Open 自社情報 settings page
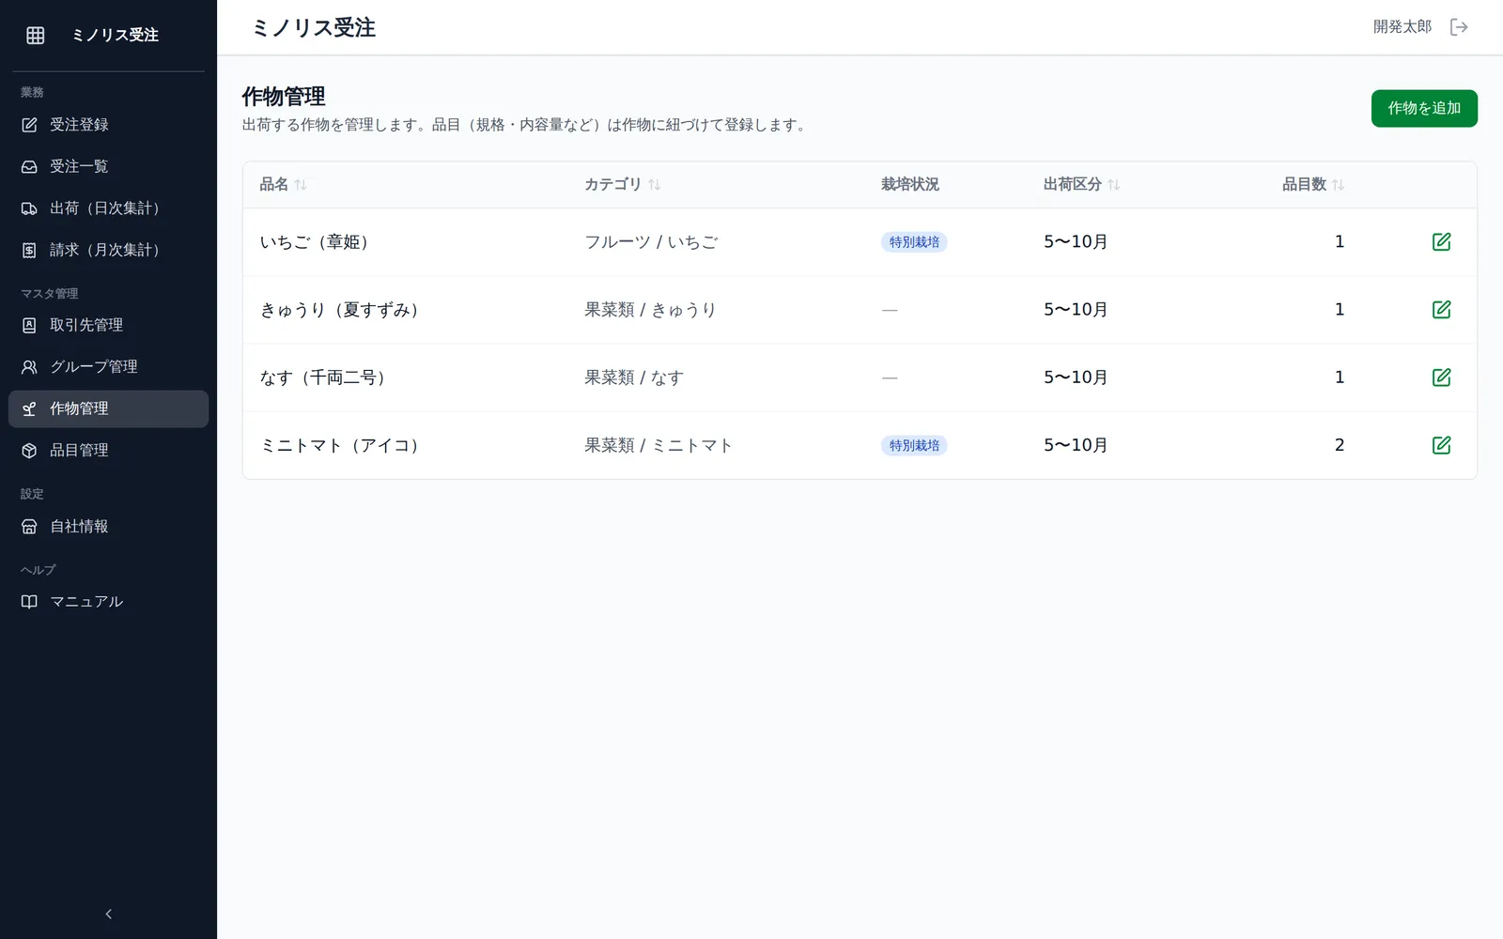 [109, 527]
